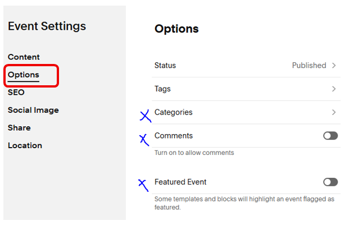Enable the Featured Event toggle

pyautogui.click(x=330, y=182)
